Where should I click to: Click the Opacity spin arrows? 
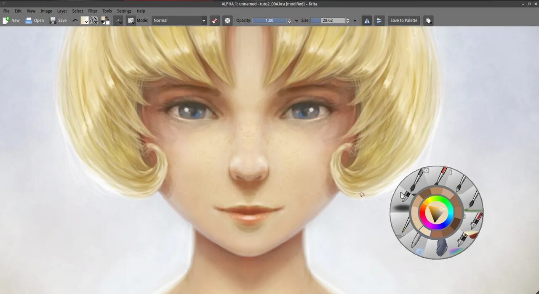(289, 20)
